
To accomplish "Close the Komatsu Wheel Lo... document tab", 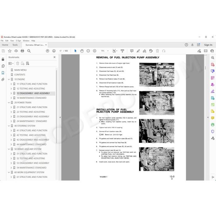I will click(46, 45).
